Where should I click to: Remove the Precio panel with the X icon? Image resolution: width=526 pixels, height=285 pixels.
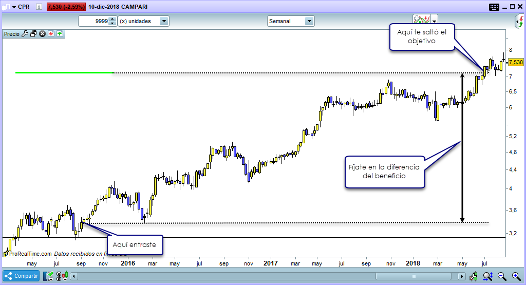tap(43, 34)
